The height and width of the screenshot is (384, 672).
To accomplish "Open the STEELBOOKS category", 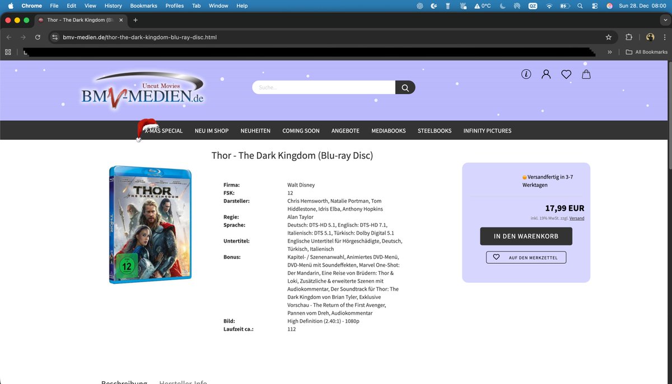I will click(x=435, y=131).
